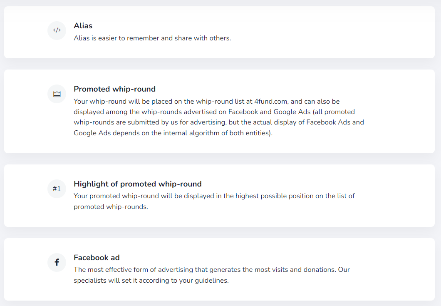441x306 pixels.
Task: Click the 'specialists will set it' guideline text
Action: pos(151,280)
